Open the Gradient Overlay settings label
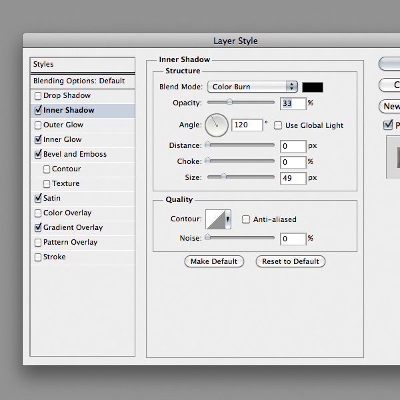This screenshot has width=400, height=400. point(73,227)
